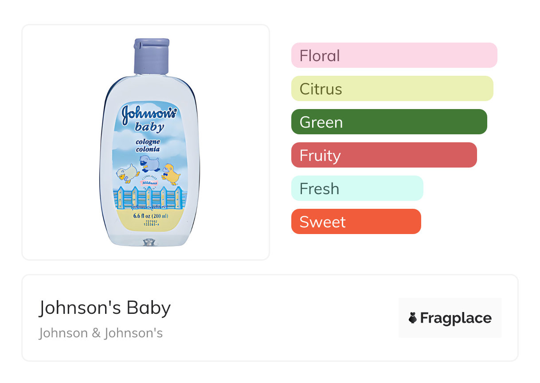540x383 pixels.
Task: Open the Johnson & Johnson's brand link
Action: (101, 333)
